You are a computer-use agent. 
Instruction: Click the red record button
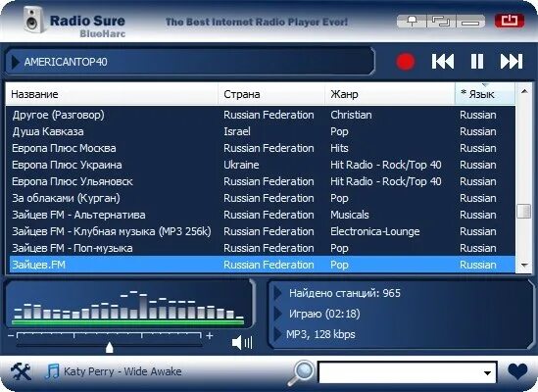coord(406,62)
